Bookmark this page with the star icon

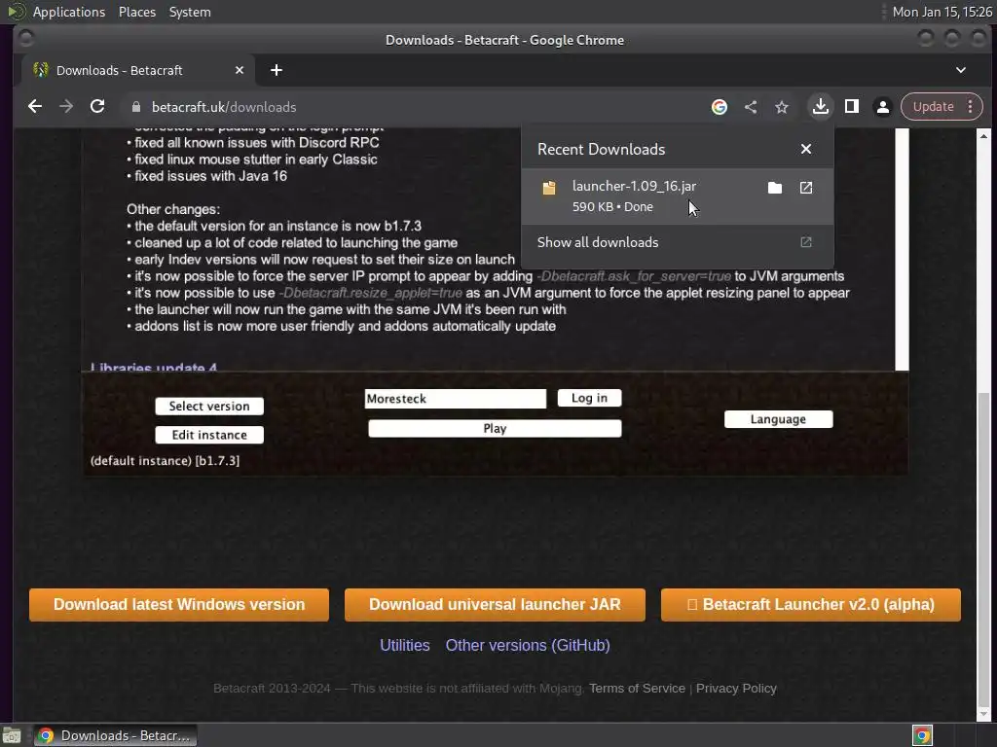[782, 107]
